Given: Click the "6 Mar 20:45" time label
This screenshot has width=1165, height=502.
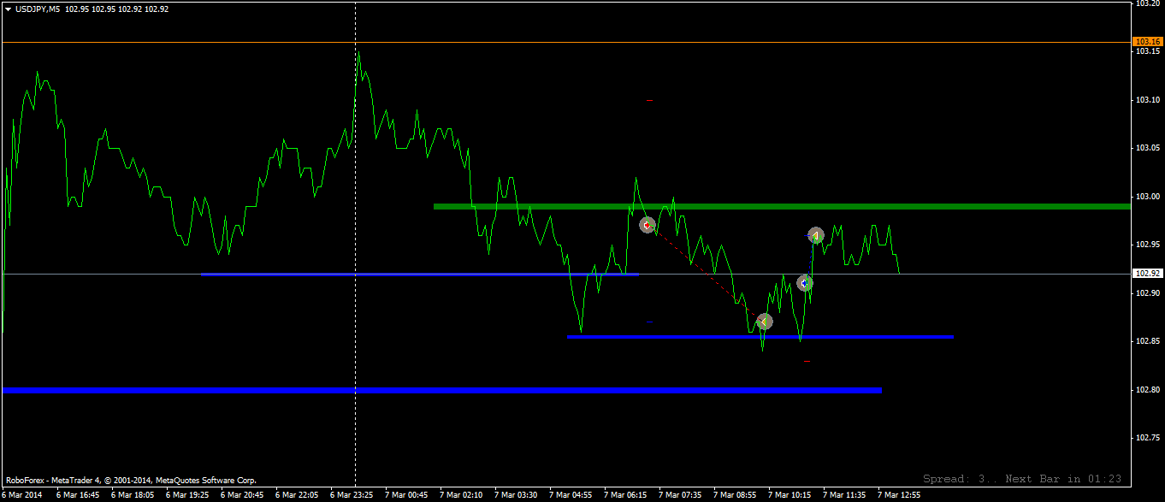Looking at the screenshot, I should [x=242, y=494].
